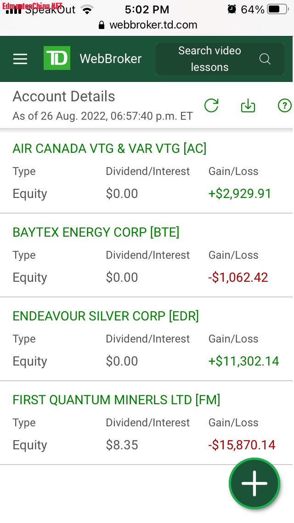Viewport: 294px width, 523px height.
Task: Tap the green plus floating button
Action: pyautogui.click(x=254, y=483)
